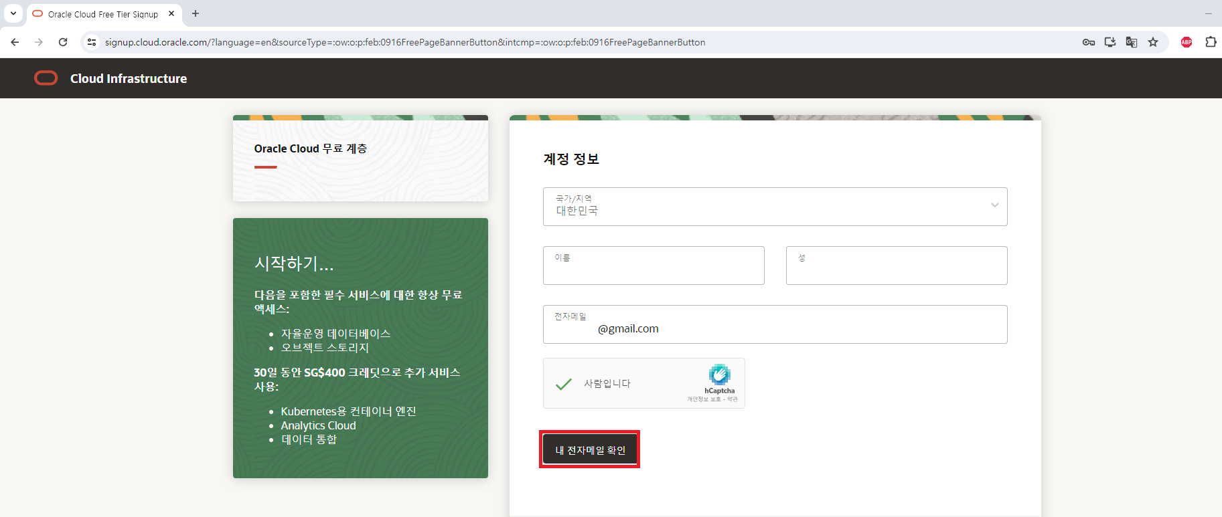The width and height of the screenshot is (1222, 517).
Task: Open a new browser tab
Action: [196, 13]
